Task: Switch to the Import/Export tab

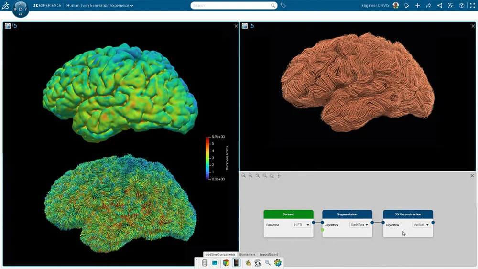Action: pos(269,254)
